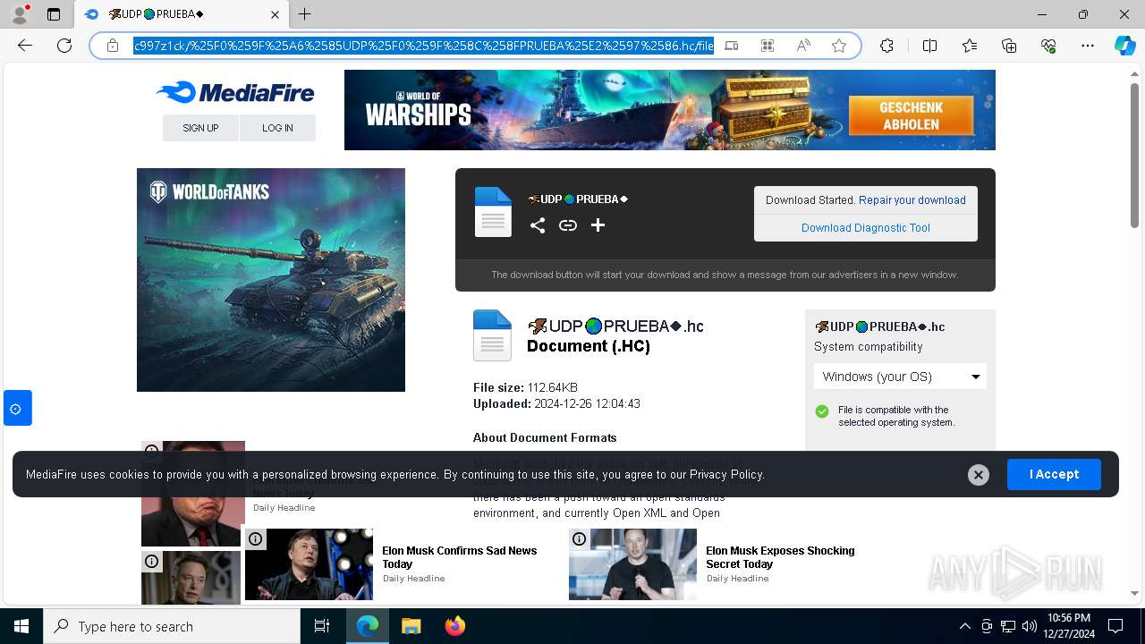
Task: Toggle split screen view icon
Action: point(929,46)
